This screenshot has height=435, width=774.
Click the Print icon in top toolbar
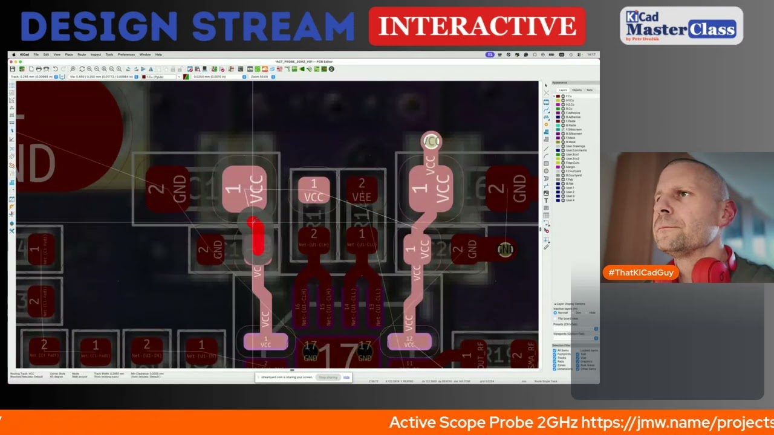pyautogui.click(x=39, y=69)
